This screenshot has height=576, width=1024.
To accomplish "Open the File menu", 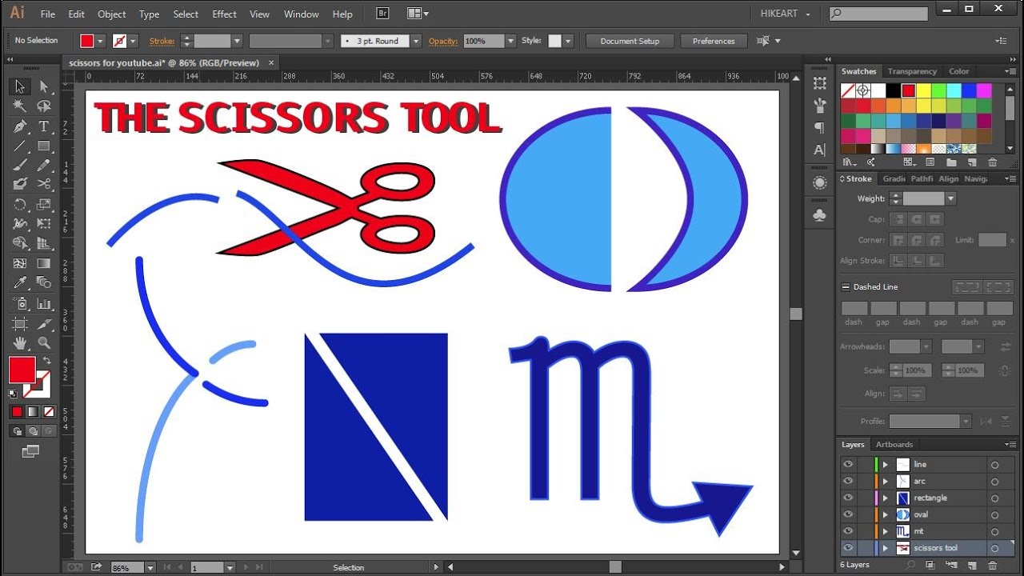I will 47,14.
